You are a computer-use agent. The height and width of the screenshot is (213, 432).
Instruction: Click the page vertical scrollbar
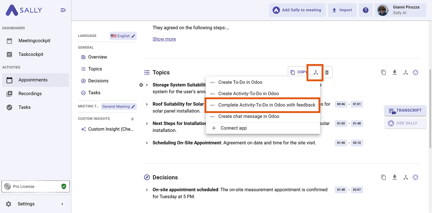430,109
